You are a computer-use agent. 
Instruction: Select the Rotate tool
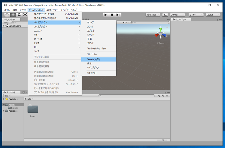(x=19, y=15)
